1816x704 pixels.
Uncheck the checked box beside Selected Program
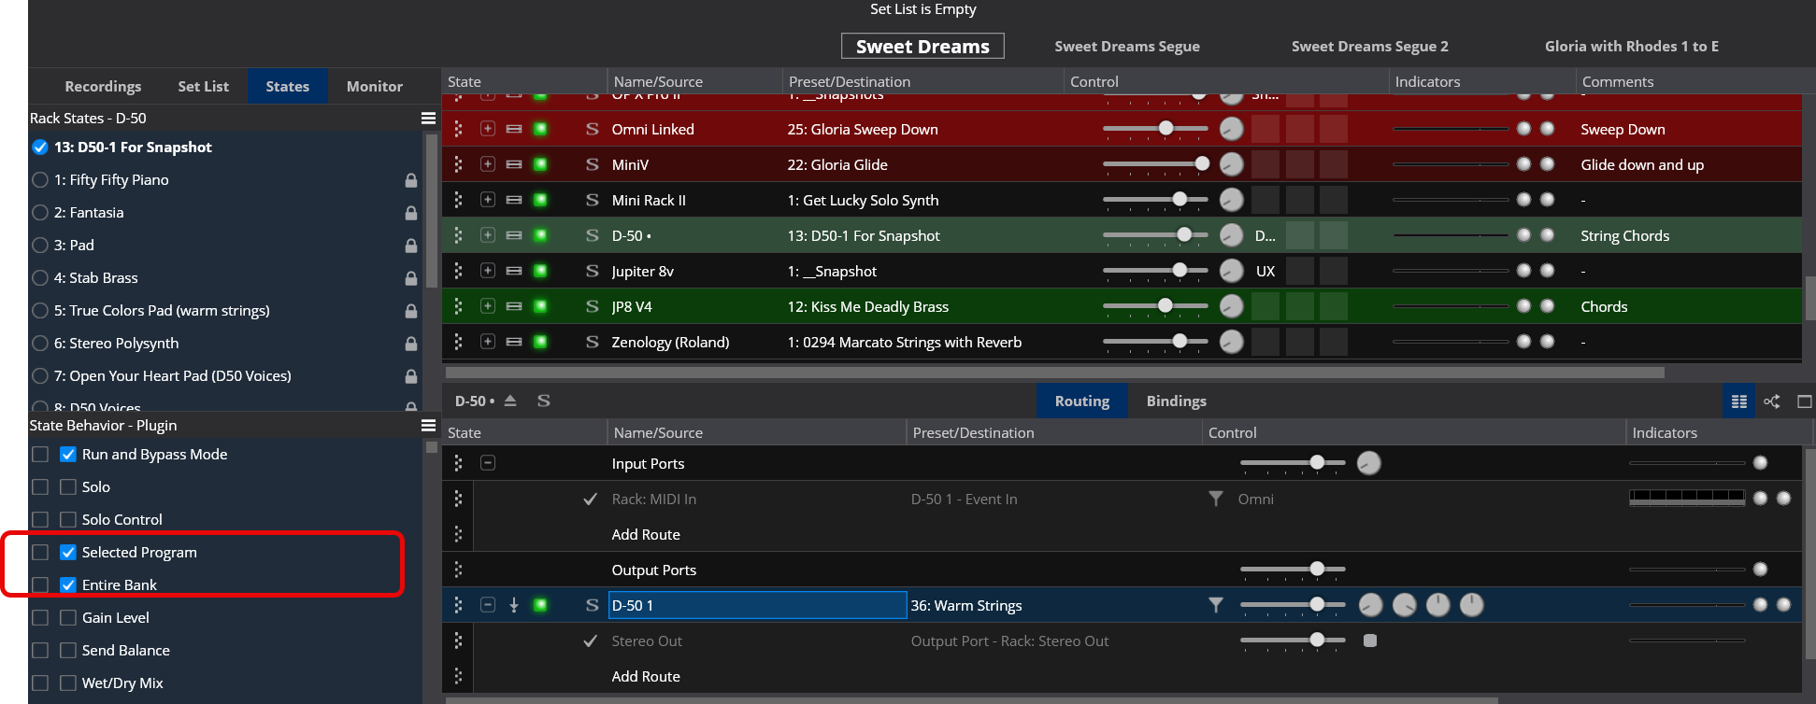pyautogui.click(x=68, y=553)
